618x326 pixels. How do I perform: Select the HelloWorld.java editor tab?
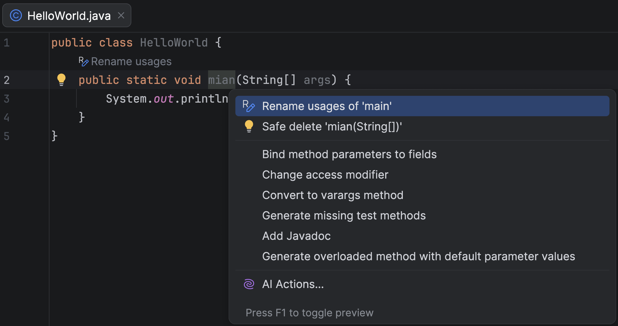tap(69, 16)
